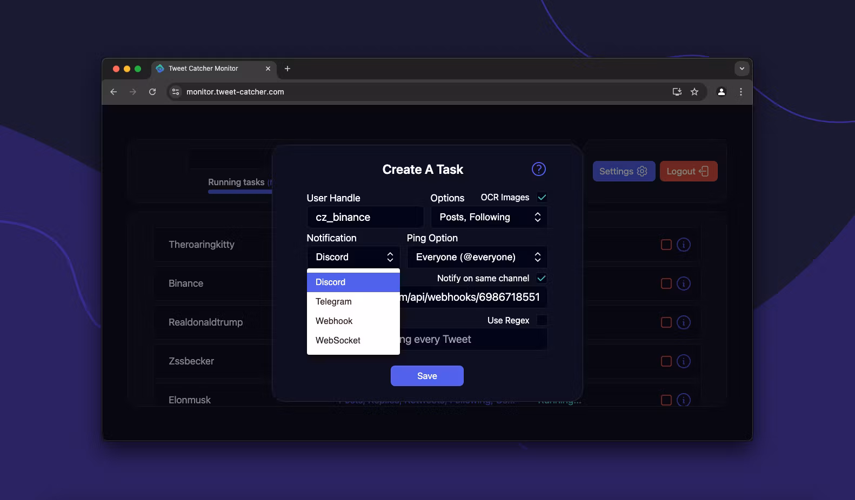Open the Posts, Following options dropdown
The height and width of the screenshot is (500, 855).
click(489, 217)
